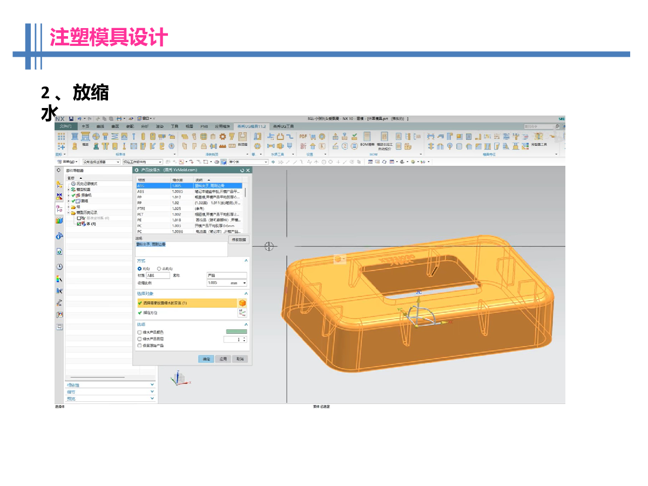This screenshot has width=648, height=486.
Task: Collapse the 选项 section
Action: (246, 325)
